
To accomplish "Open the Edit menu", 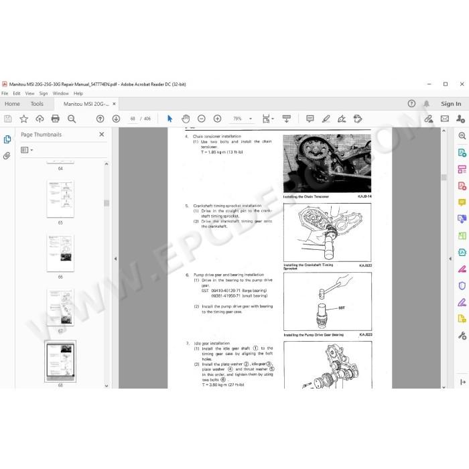I will point(17,93).
